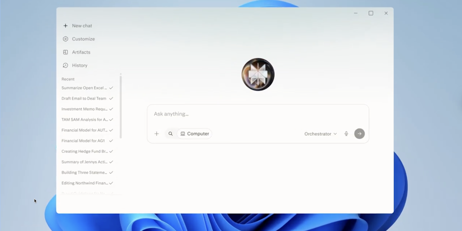The height and width of the screenshot is (231, 462).
Task: Click checkmark next to Building Three Stateme...
Action: click(111, 173)
